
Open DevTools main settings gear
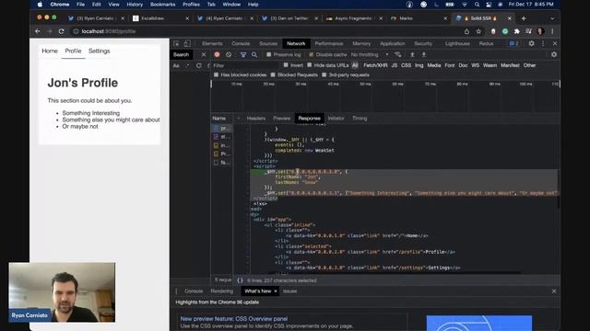(x=531, y=43)
